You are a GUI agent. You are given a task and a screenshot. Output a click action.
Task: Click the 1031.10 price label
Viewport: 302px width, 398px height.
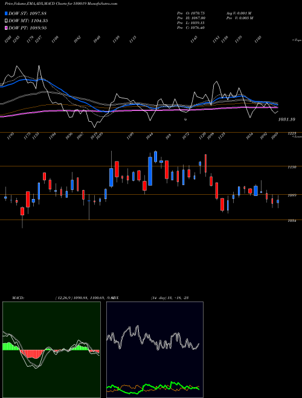click(287, 119)
